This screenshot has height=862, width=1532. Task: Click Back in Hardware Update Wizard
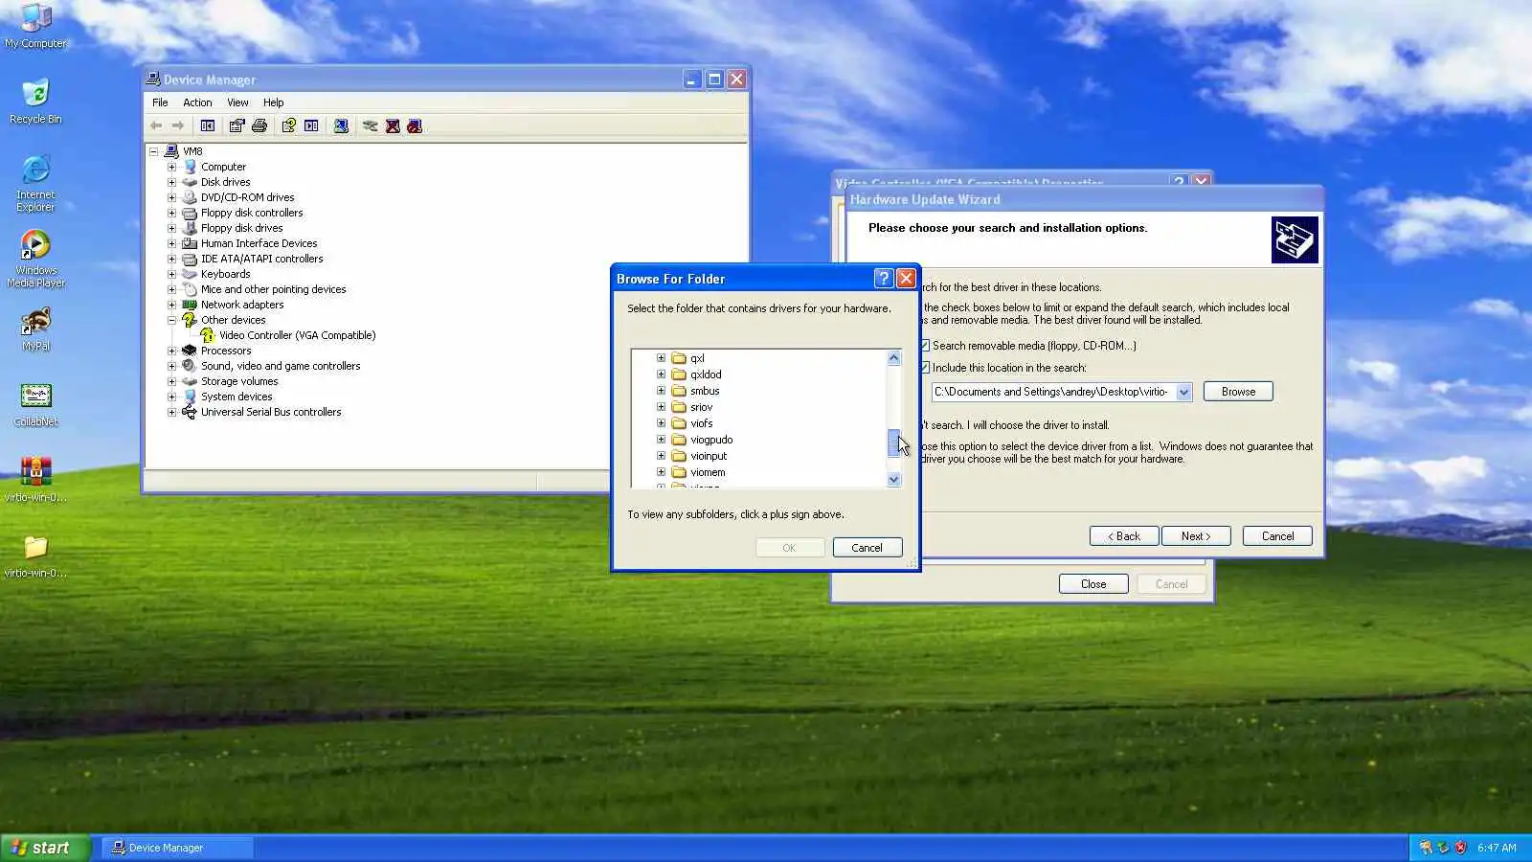1124,536
